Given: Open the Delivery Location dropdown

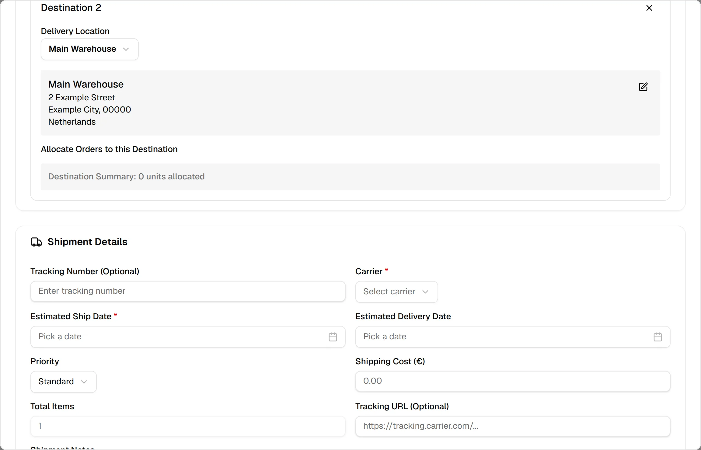Looking at the screenshot, I should (89, 49).
